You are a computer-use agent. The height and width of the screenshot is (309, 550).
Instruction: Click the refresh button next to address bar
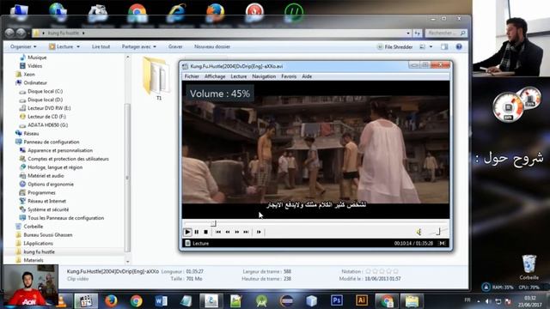tap(417, 33)
